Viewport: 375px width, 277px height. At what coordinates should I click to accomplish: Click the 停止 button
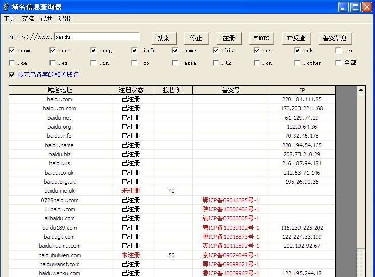[196, 38]
